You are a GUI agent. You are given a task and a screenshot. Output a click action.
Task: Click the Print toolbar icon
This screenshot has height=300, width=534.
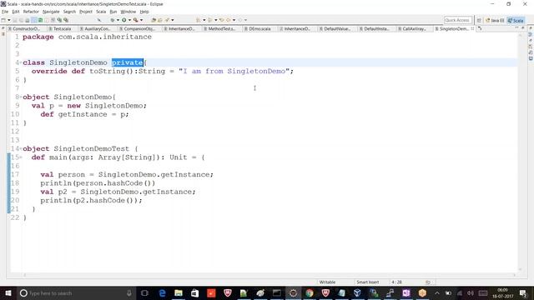point(28,20)
